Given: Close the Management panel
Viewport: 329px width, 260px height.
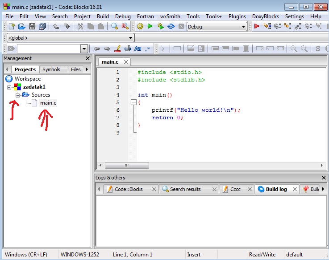Looking at the screenshot, I should coord(87,58).
